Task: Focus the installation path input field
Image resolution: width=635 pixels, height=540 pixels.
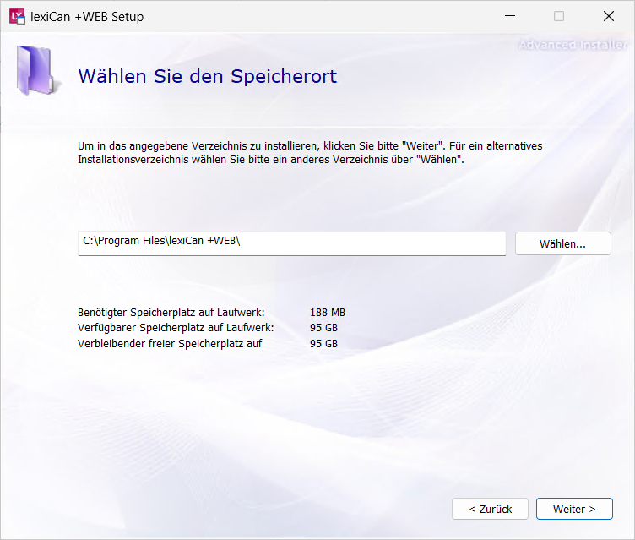Action: pos(291,243)
